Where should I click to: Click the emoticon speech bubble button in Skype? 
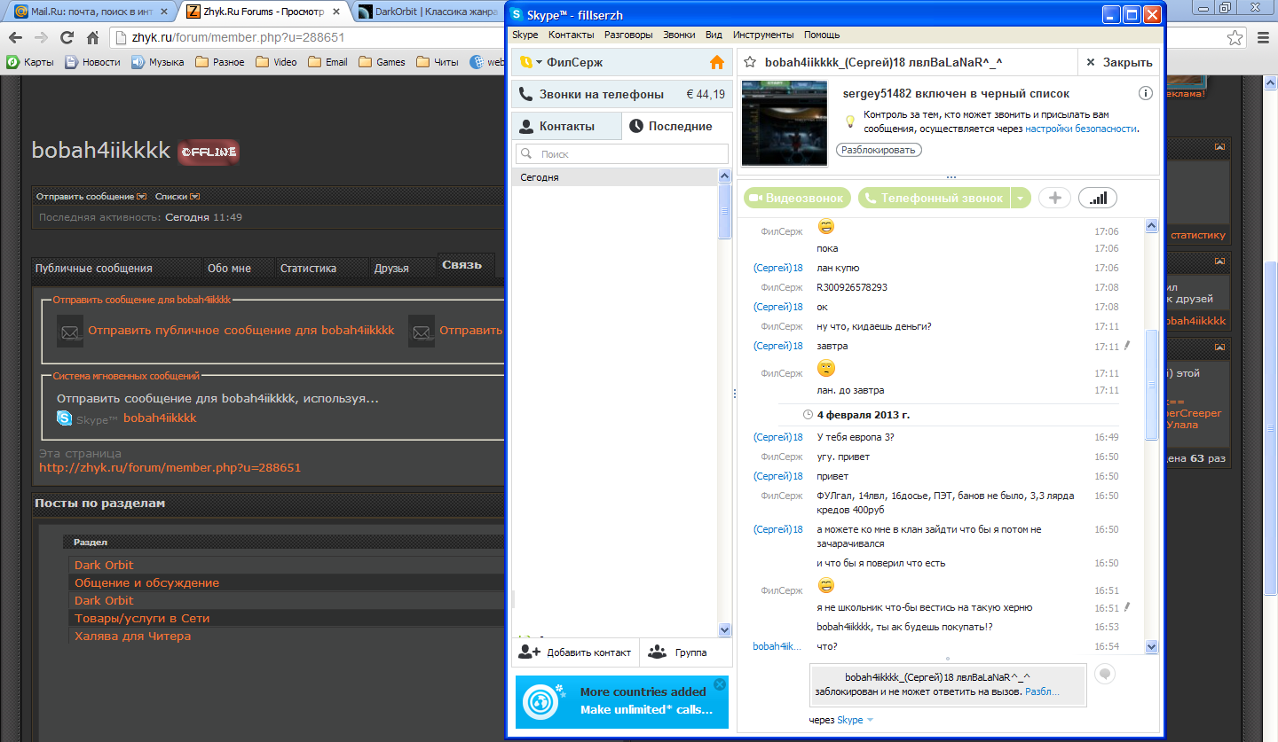[1104, 674]
